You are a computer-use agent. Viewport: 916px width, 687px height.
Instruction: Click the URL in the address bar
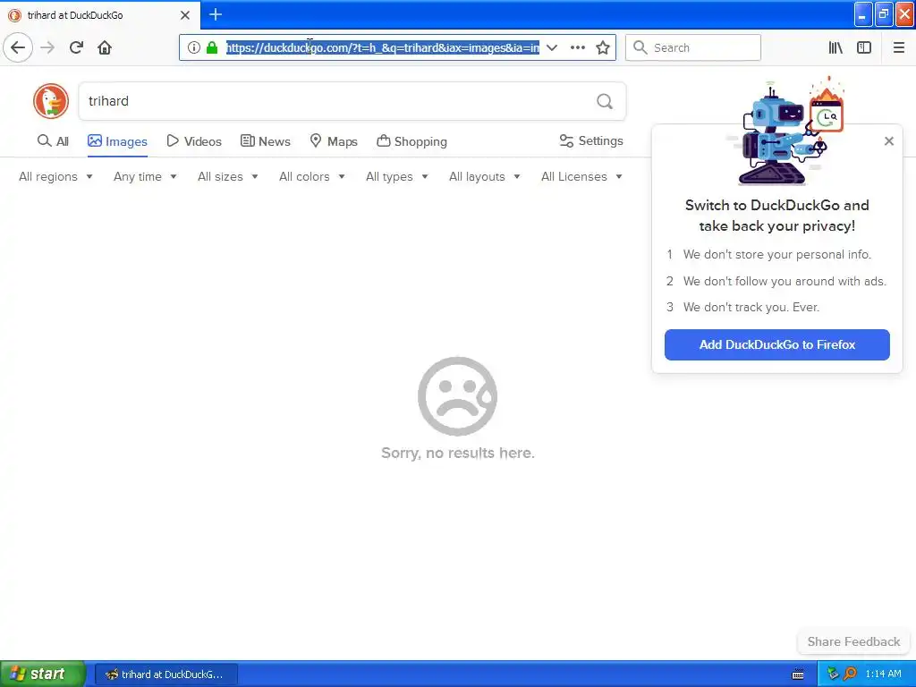tap(383, 47)
